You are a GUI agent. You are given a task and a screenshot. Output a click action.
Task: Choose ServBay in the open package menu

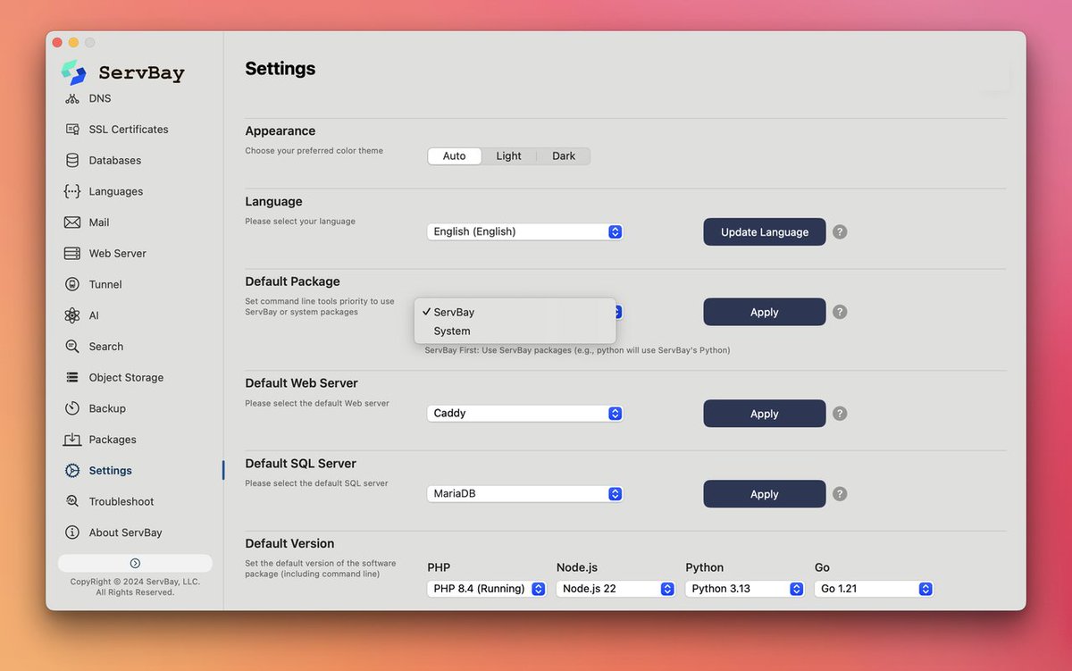(515, 313)
